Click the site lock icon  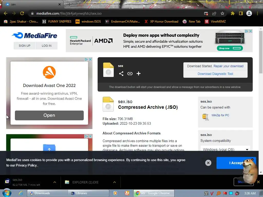tap(32, 13)
